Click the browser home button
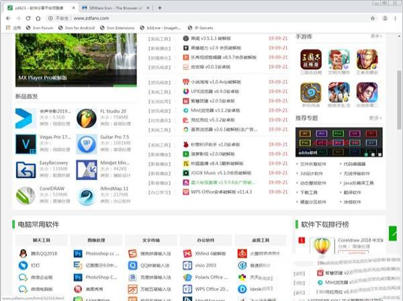The image size is (403, 301). (38, 18)
